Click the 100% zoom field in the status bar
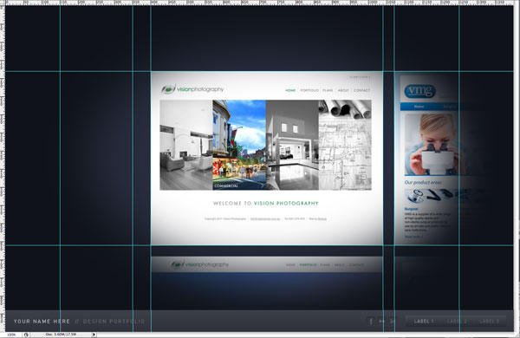Image resolution: width=520 pixels, height=338 pixels. (11, 335)
